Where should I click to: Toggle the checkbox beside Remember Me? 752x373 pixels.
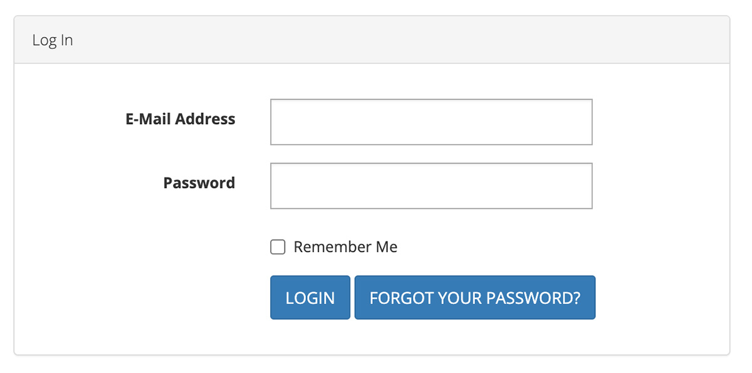278,247
